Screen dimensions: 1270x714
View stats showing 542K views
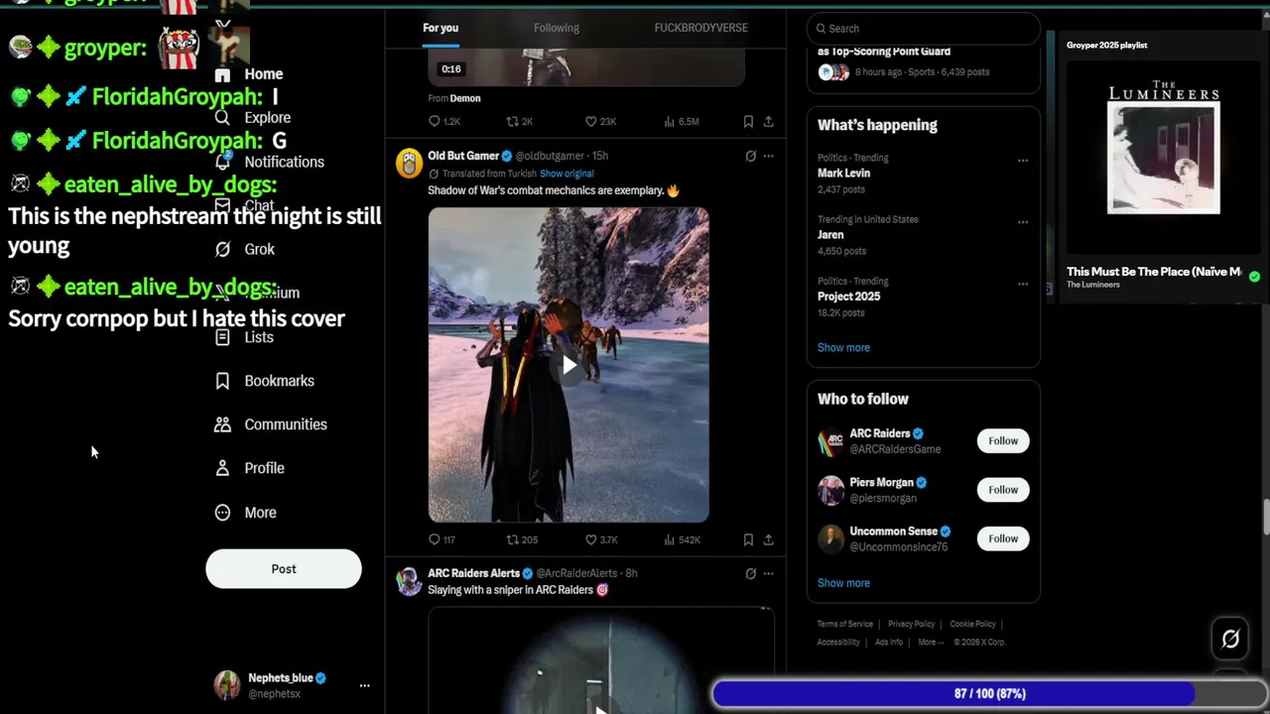tap(682, 539)
